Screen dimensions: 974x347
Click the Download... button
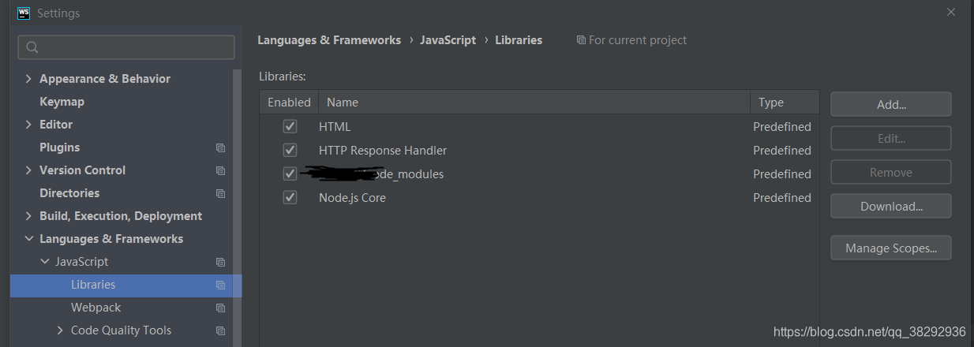[891, 206]
